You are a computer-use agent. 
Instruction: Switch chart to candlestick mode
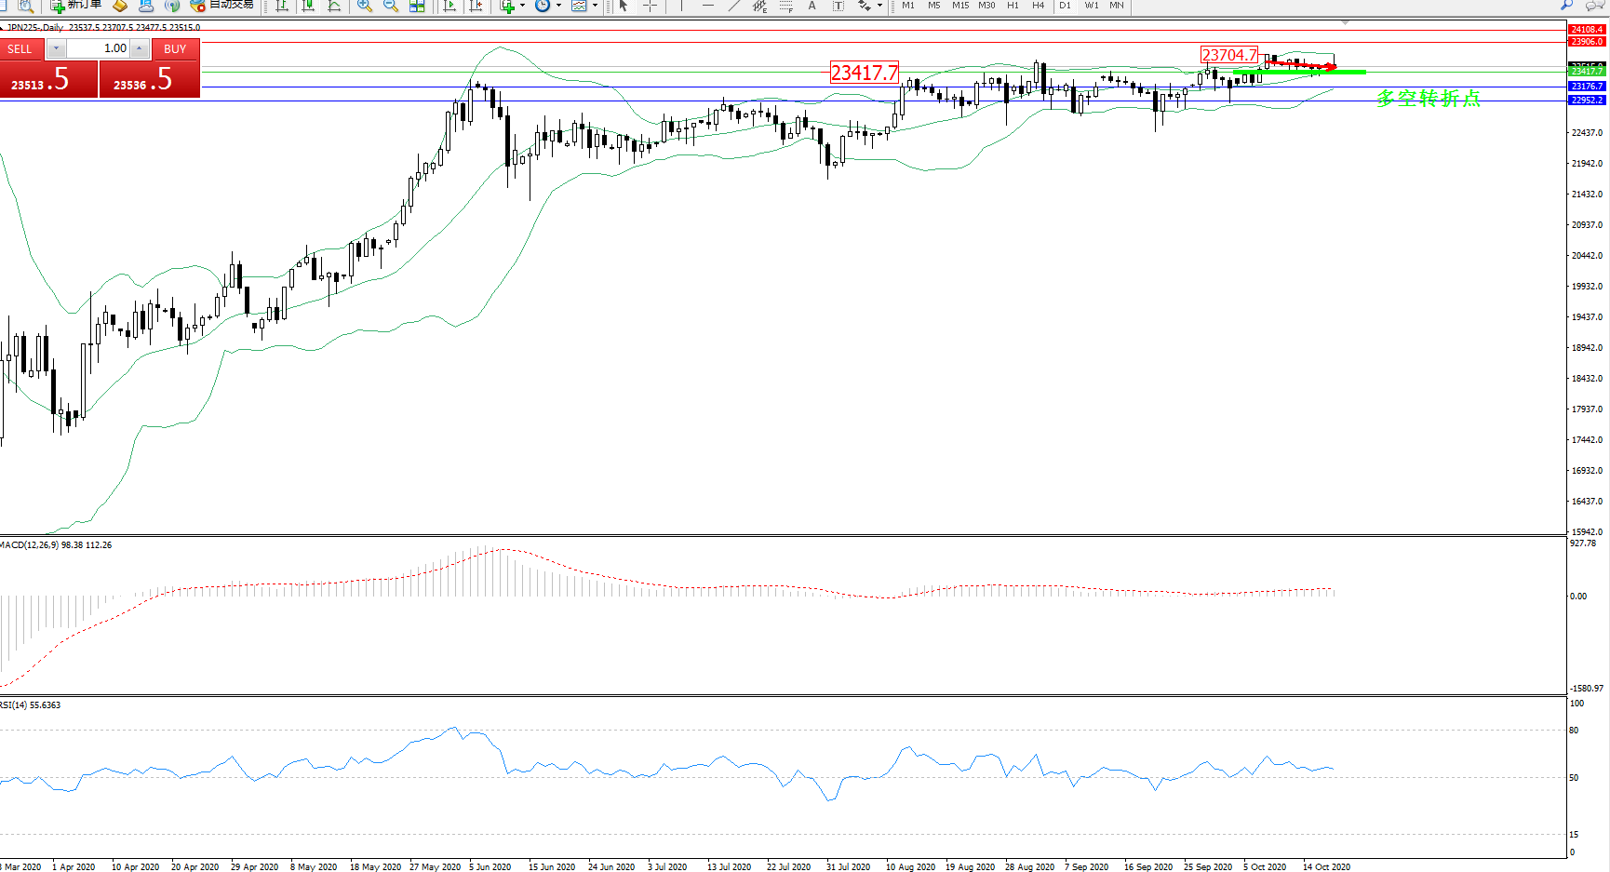point(308,6)
